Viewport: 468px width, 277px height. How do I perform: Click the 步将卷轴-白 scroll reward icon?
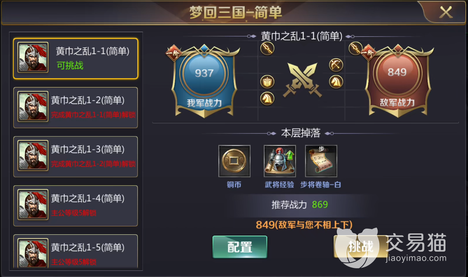click(321, 161)
